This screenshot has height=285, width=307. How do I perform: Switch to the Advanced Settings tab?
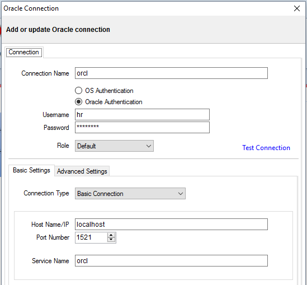82,171
